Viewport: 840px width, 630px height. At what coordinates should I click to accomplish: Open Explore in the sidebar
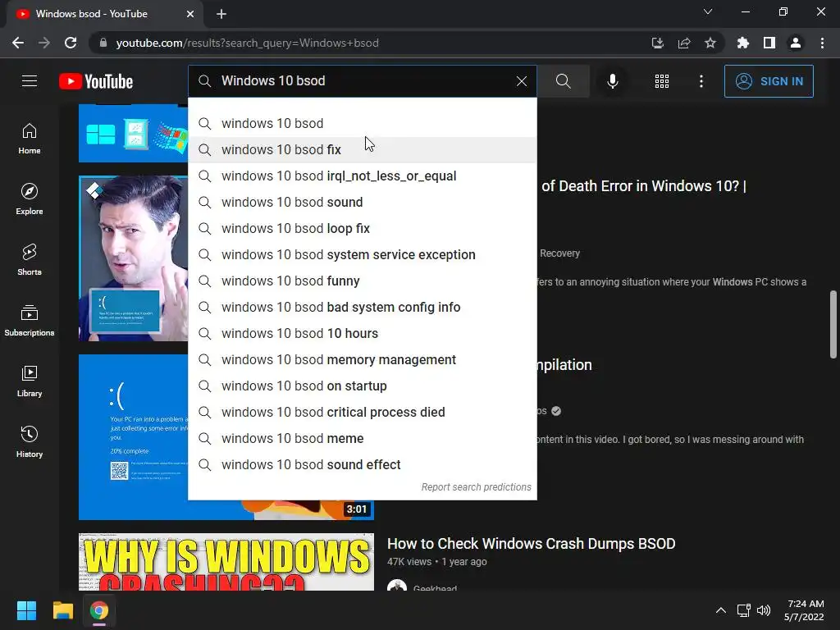pos(30,199)
